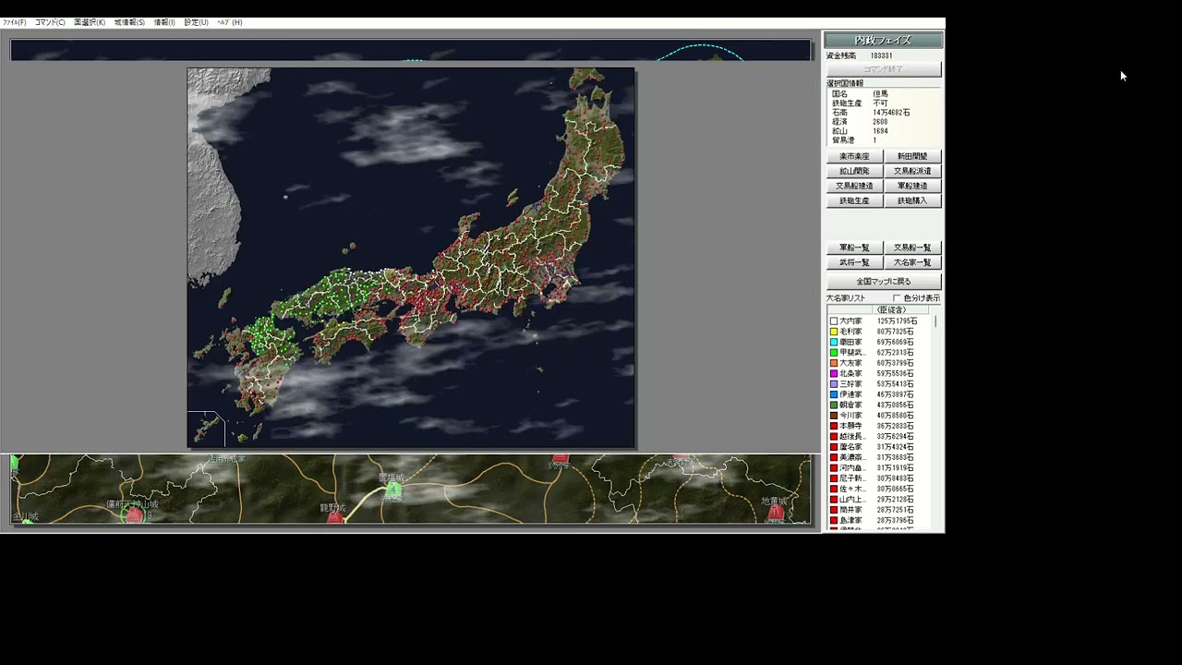Select 毛利家 yellow color swatch
This screenshot has height=665, width=1182.
click(834, 332)
